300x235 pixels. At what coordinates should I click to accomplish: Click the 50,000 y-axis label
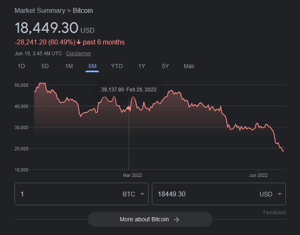pos(22,85)
